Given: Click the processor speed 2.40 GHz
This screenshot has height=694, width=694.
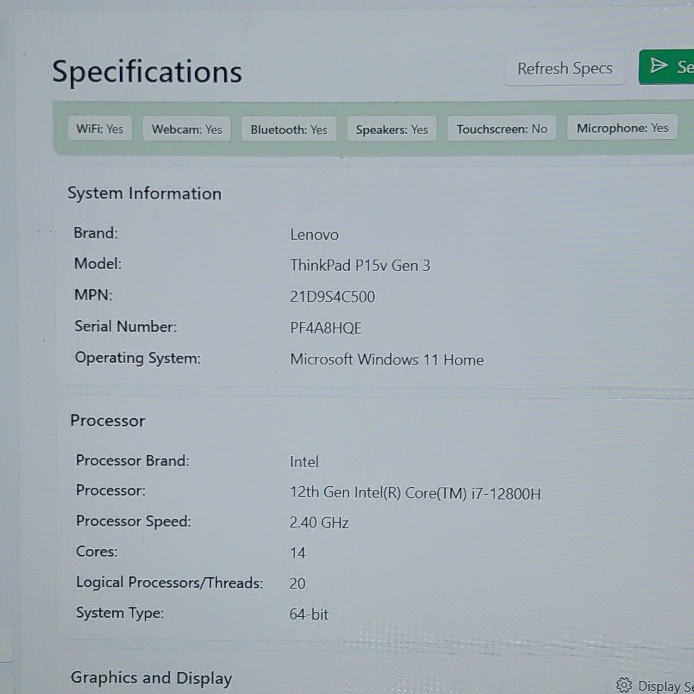Looking at the screenshot, I should [x=319, y=523].
